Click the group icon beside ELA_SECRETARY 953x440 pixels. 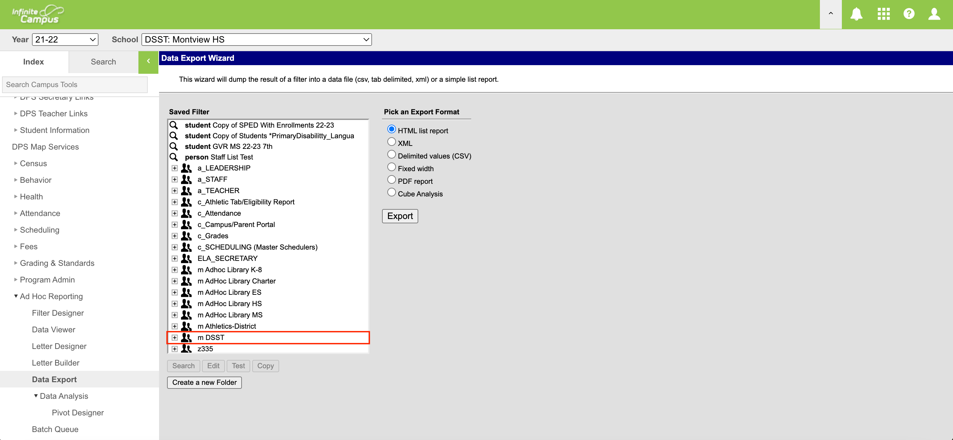(186, 259)
